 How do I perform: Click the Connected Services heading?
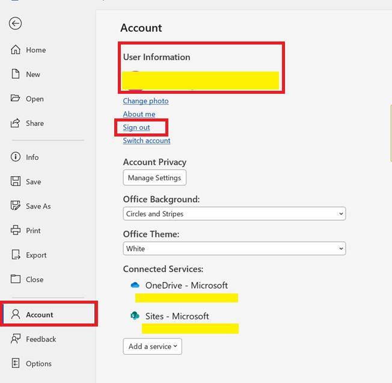[x=164, y=269]
